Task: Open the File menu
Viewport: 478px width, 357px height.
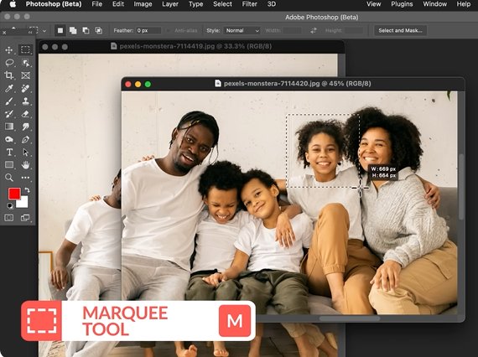Action: click(x=97, y=4)
